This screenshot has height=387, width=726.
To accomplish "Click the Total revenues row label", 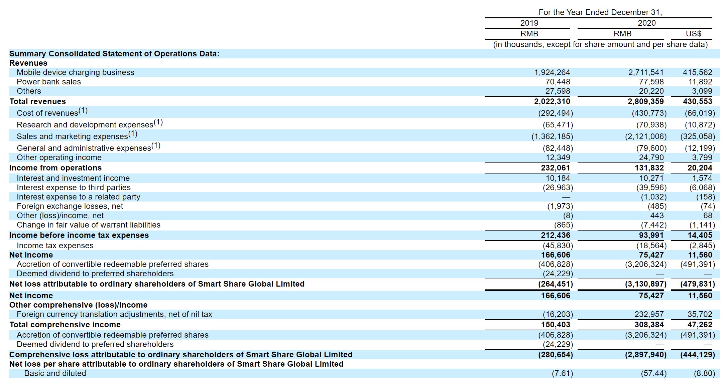I will click(37, 101).
